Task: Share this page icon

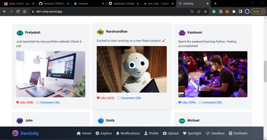Action: [x=199, y=12]
